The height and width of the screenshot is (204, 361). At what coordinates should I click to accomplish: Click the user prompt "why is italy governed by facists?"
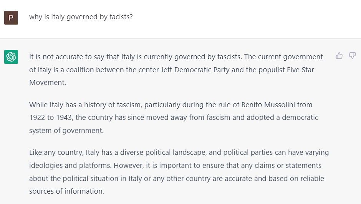tap(81, 17)
